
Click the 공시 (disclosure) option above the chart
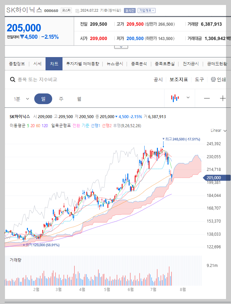point(158,80)
